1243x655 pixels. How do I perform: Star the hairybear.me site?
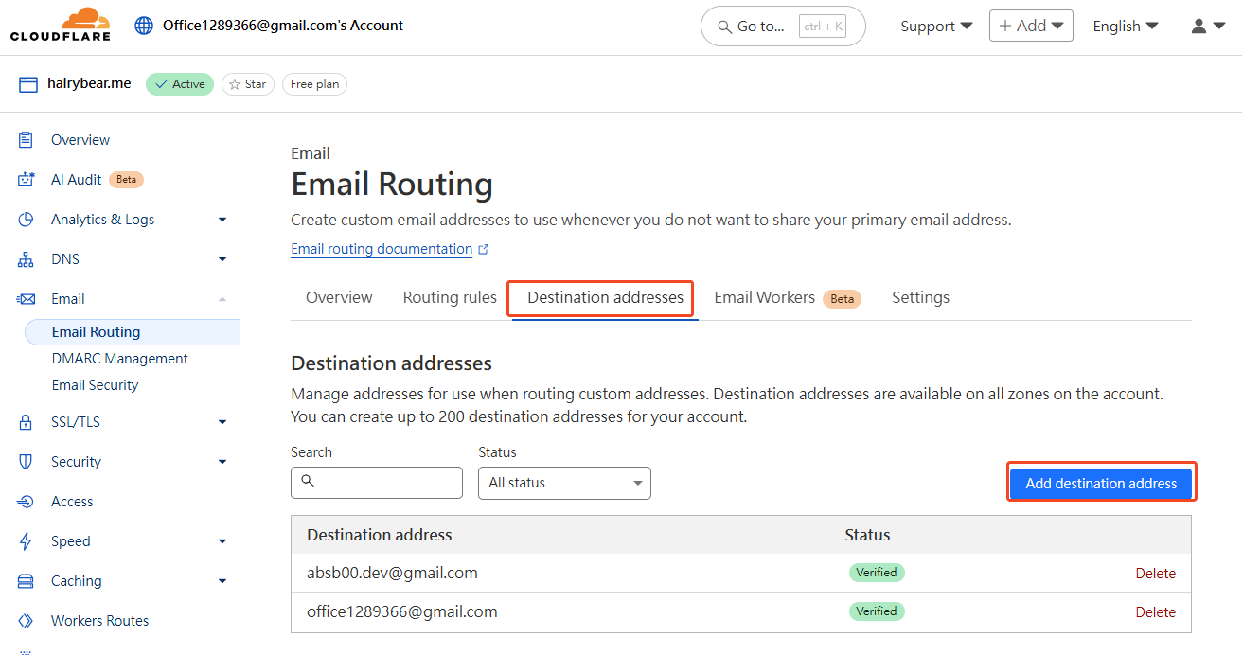coord(248,84)
